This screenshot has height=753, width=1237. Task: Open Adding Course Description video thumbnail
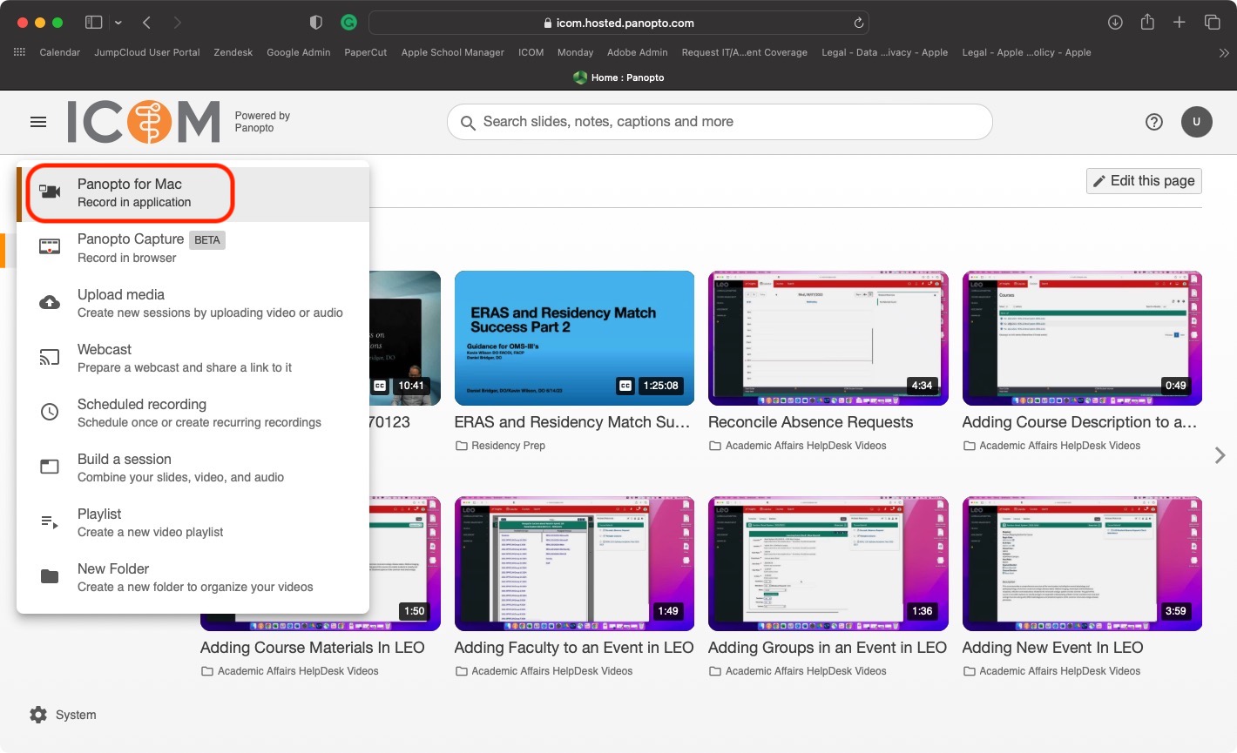[1082, 338]
